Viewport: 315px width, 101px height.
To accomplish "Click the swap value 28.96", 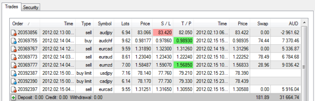I will 263,65.
